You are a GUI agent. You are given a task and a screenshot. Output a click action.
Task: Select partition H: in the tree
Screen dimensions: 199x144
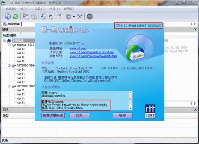click(24, 103)
